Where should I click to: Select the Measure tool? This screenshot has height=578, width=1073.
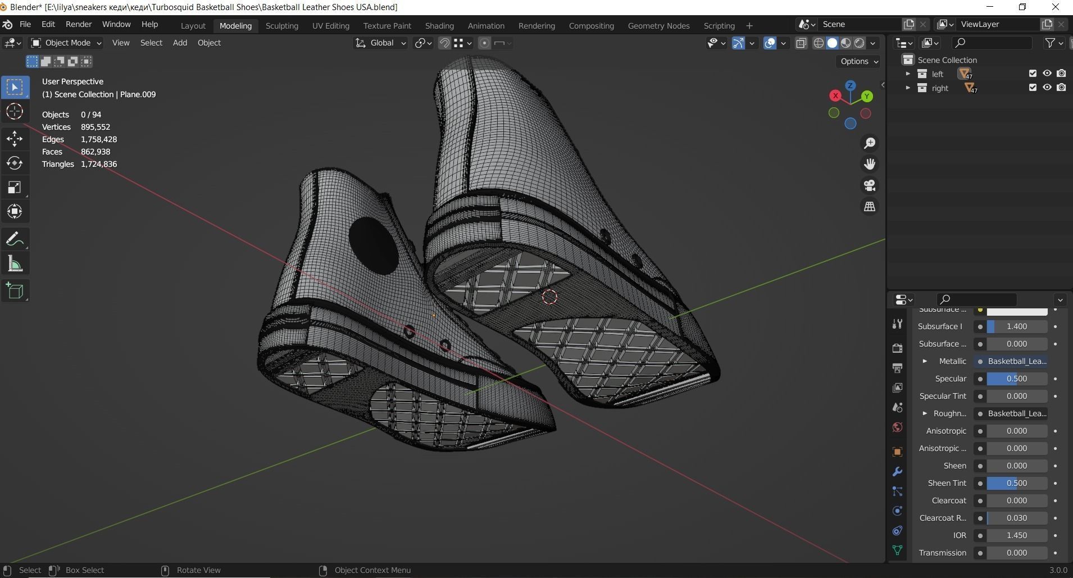(x=15, y=263)
